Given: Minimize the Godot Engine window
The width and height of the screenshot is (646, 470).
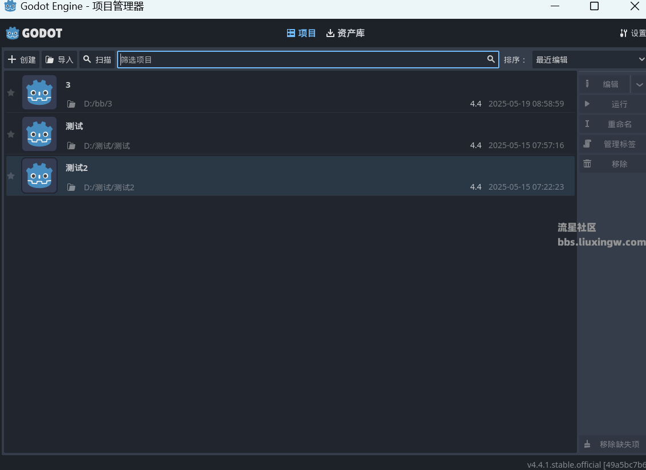Looking at the screenshot, I should 555,6.
